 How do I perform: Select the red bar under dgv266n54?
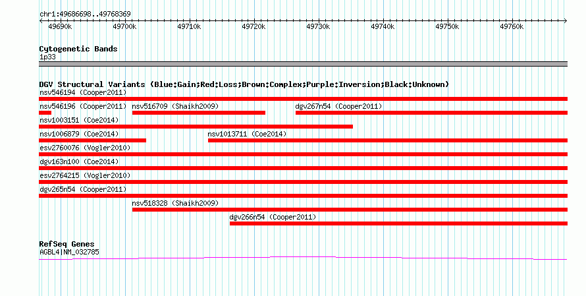[399, 223]
